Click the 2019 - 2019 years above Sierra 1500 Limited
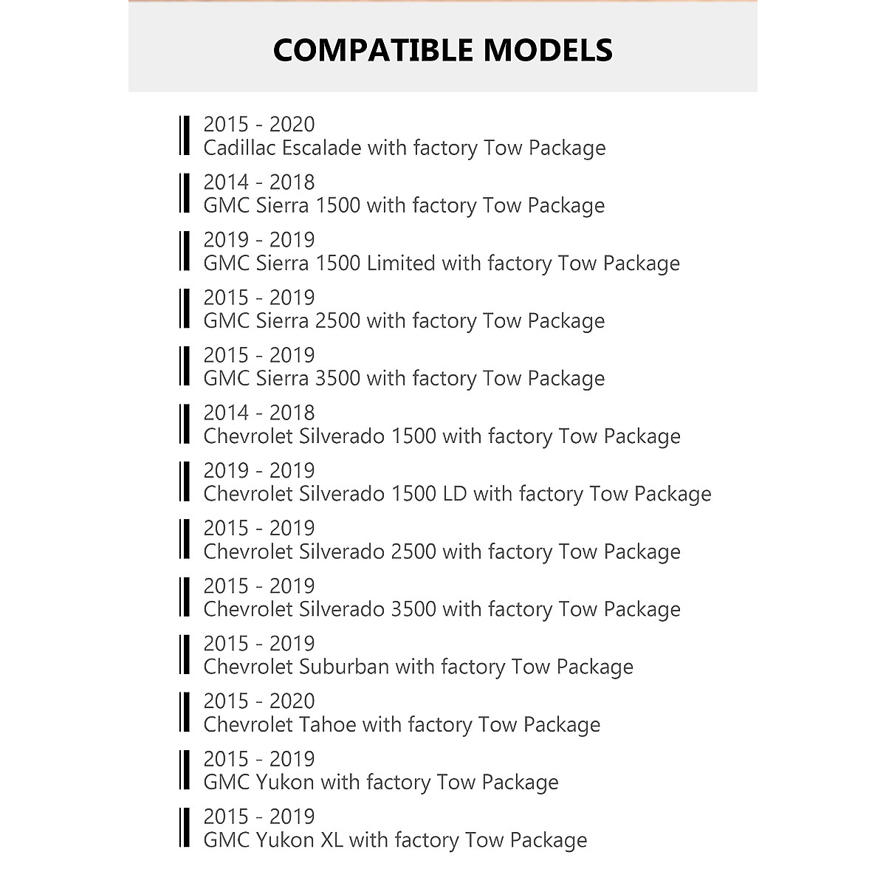The height and width of the screenshot is (886, 886). (x=259, y=240)
